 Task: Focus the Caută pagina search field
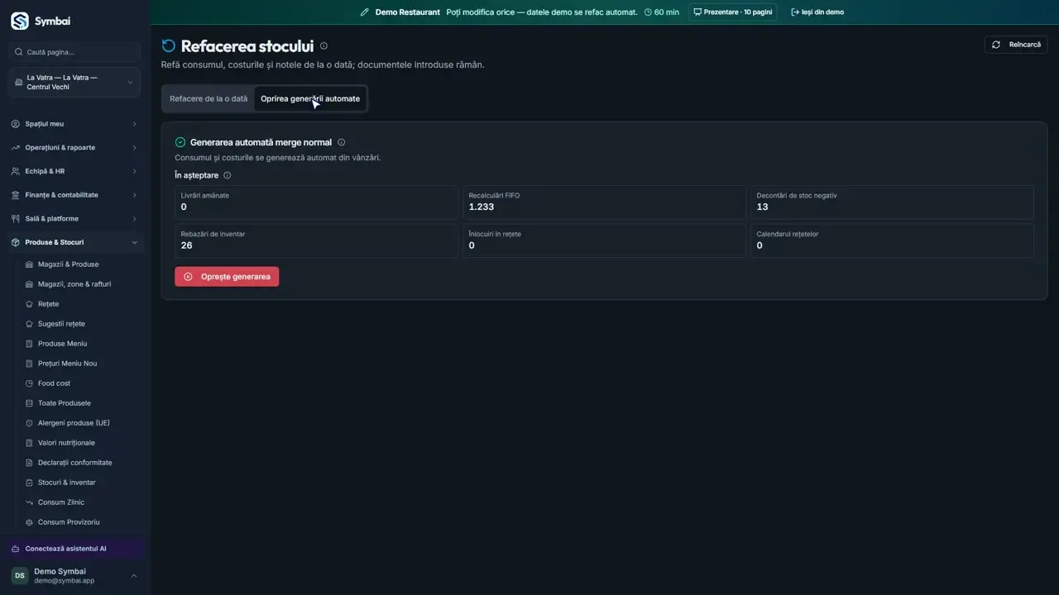point(74,52)
